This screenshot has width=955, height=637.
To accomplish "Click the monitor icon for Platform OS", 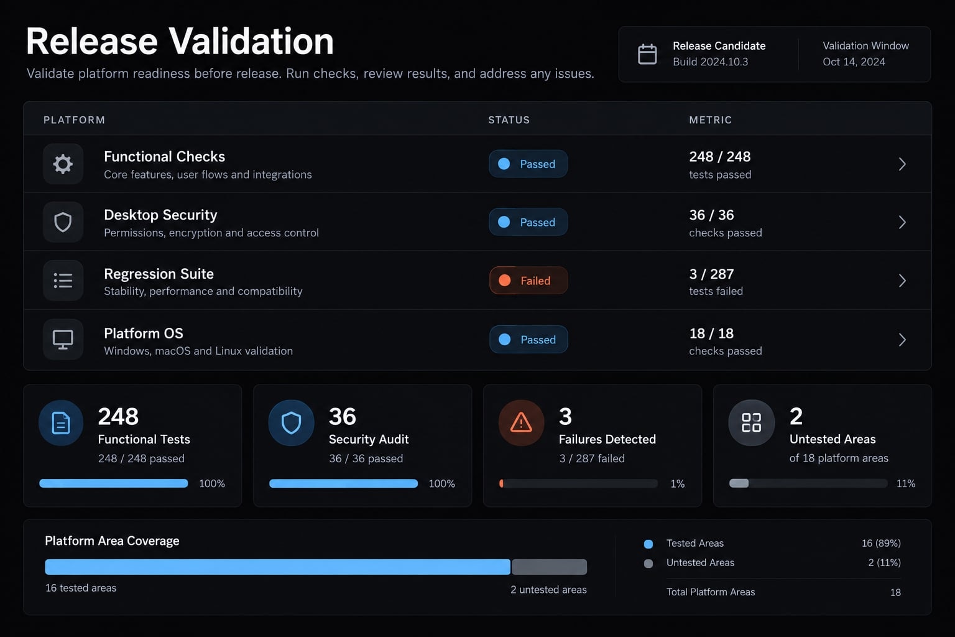I will 63,340.
